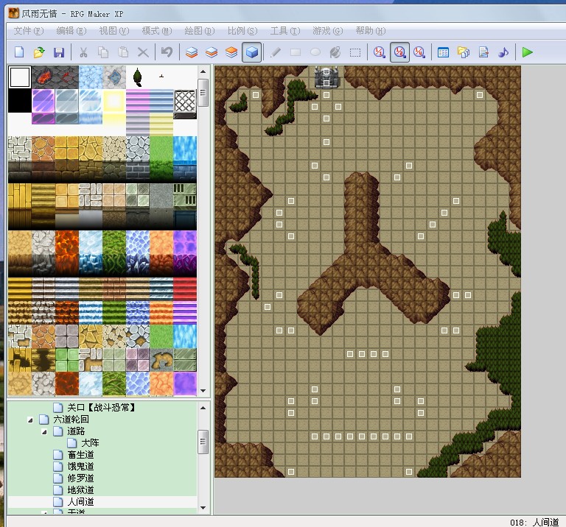
Task: Pick the blank white eraser tile
Action: 19,77
